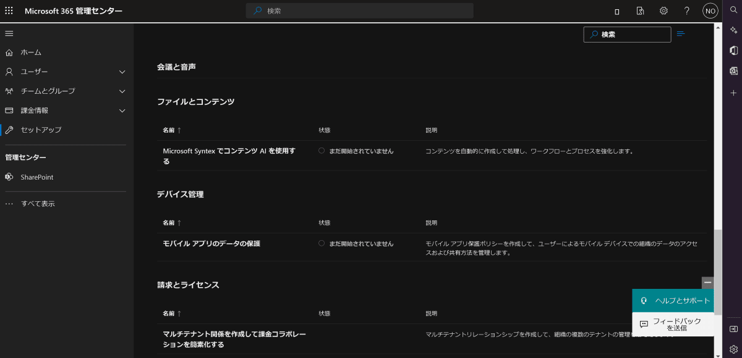
Task: Click the ホーム house icon
Action: [9, 52]
